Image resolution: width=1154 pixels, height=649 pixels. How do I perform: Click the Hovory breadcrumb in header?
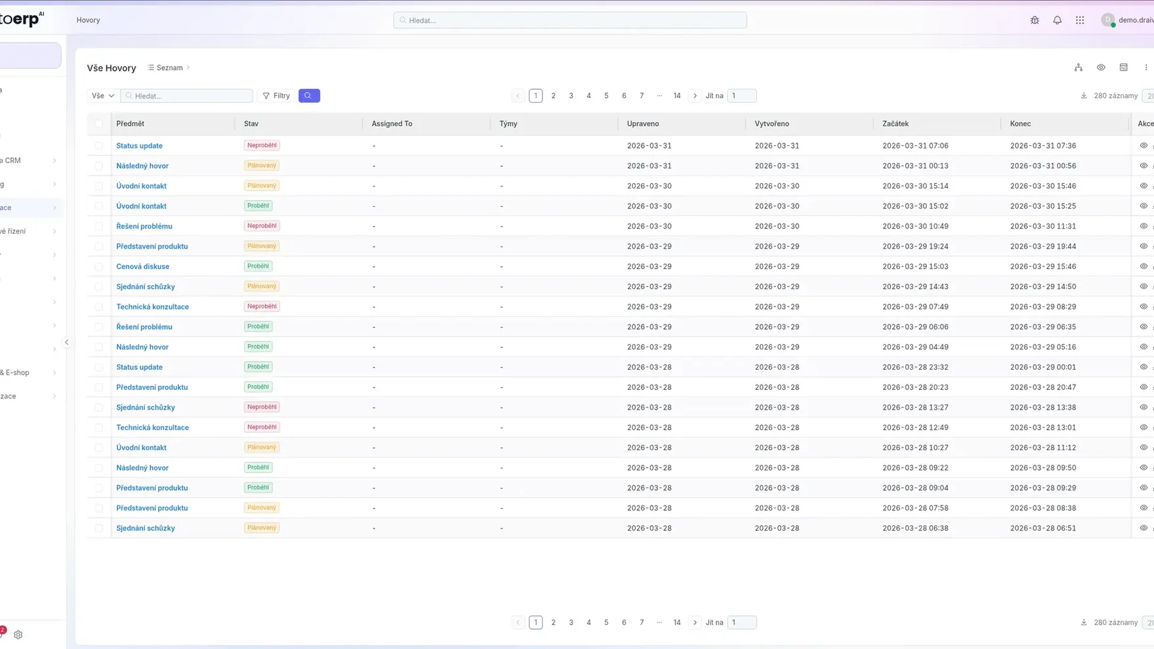88,20
